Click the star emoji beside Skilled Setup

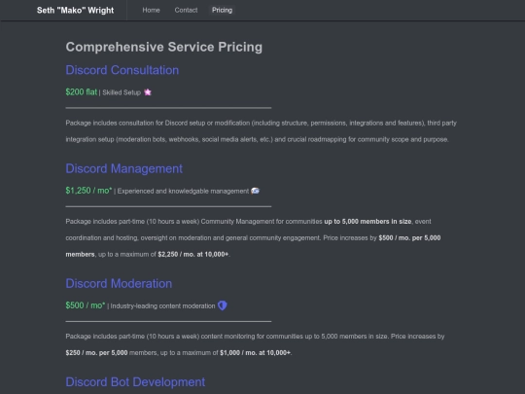click(148, 92)
